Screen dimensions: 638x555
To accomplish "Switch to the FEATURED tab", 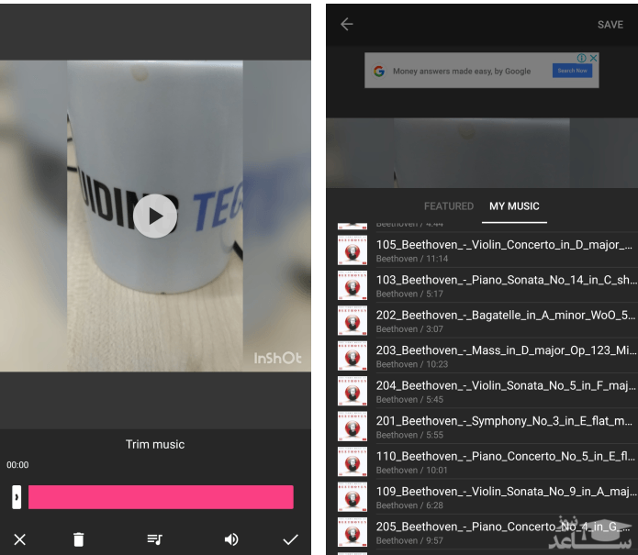I will pos(448,206).
